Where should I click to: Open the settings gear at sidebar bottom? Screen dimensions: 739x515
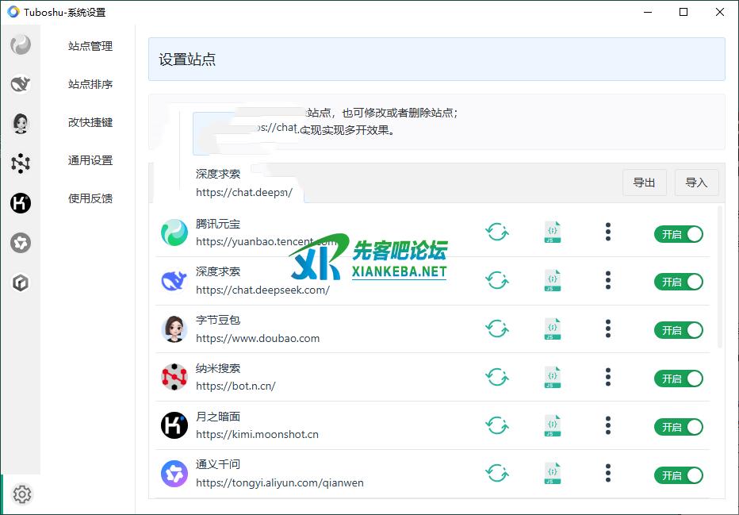[22, 494]
